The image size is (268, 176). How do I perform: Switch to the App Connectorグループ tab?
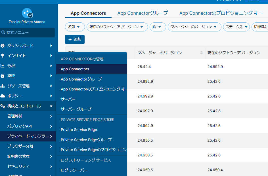[143, 13]
